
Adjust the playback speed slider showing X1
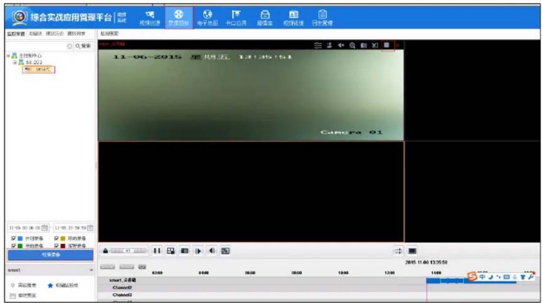128,251
